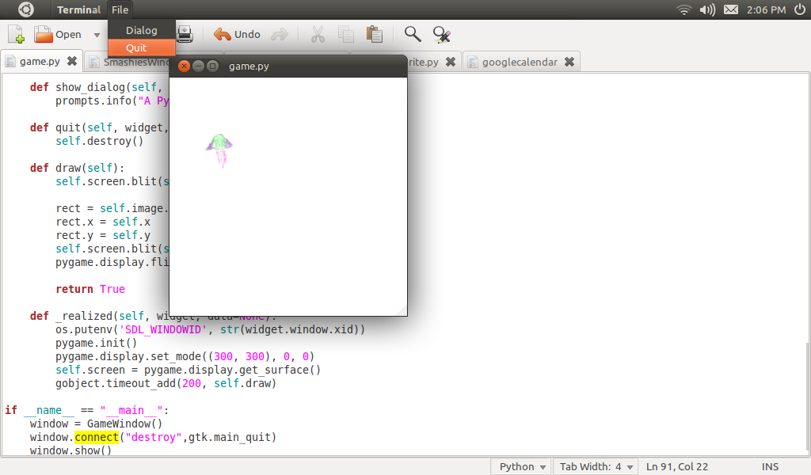Toggle overwrite mode via the INS indicator
Image resolution: width=811 pixels, height=475 pixels.
click(x=769, y=466)
